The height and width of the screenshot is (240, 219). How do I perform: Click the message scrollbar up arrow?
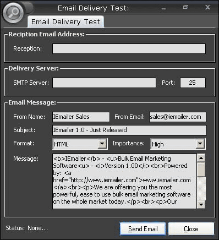(201, 158)
